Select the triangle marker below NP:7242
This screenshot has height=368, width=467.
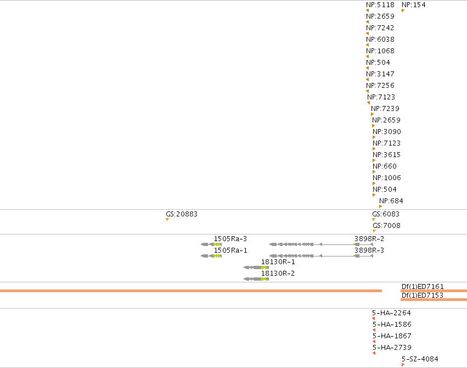pyautogui.click(x=368, y=34)
